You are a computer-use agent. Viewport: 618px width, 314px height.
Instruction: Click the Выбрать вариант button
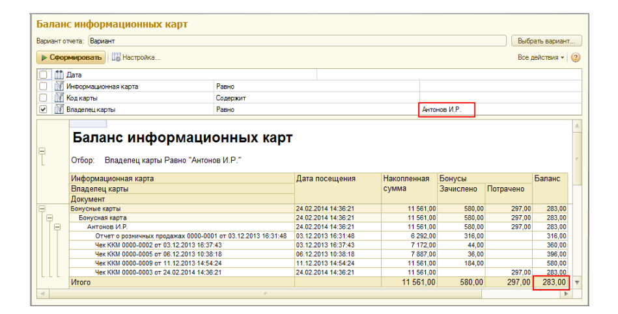click(x=546, y=40)
